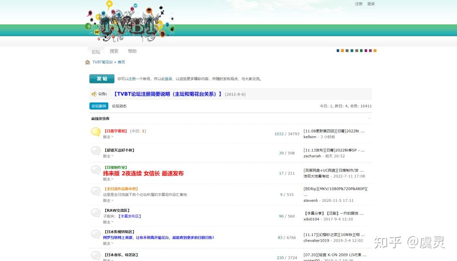Click 登录 link in the guest prompt sentence
457x261 pixels.
168,79
